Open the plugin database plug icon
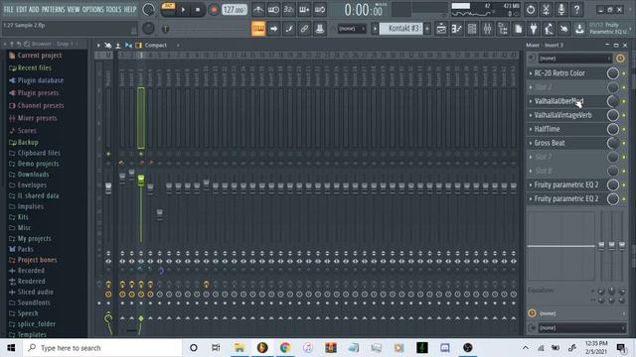The width and height of the screenshot is (636, 357). click(x=534, y=29)
